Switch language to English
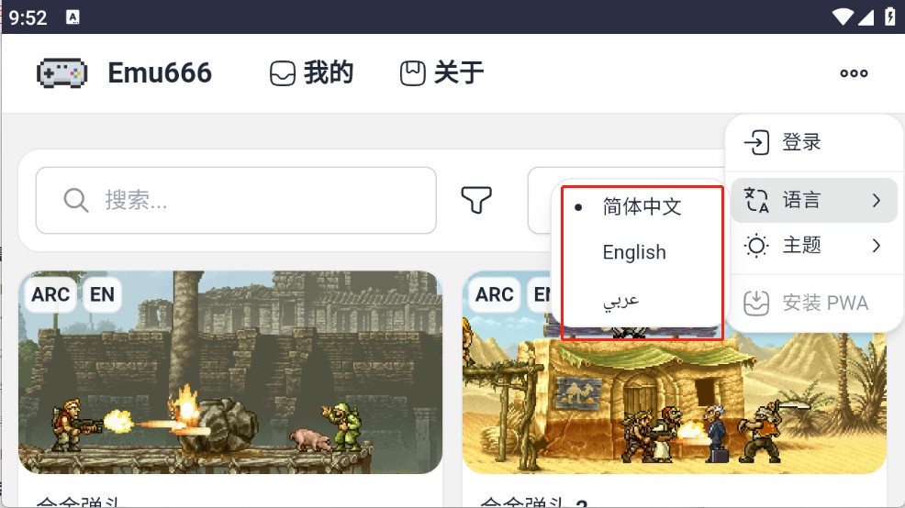This screenshot has height=508, width=905. click(634, 252)
